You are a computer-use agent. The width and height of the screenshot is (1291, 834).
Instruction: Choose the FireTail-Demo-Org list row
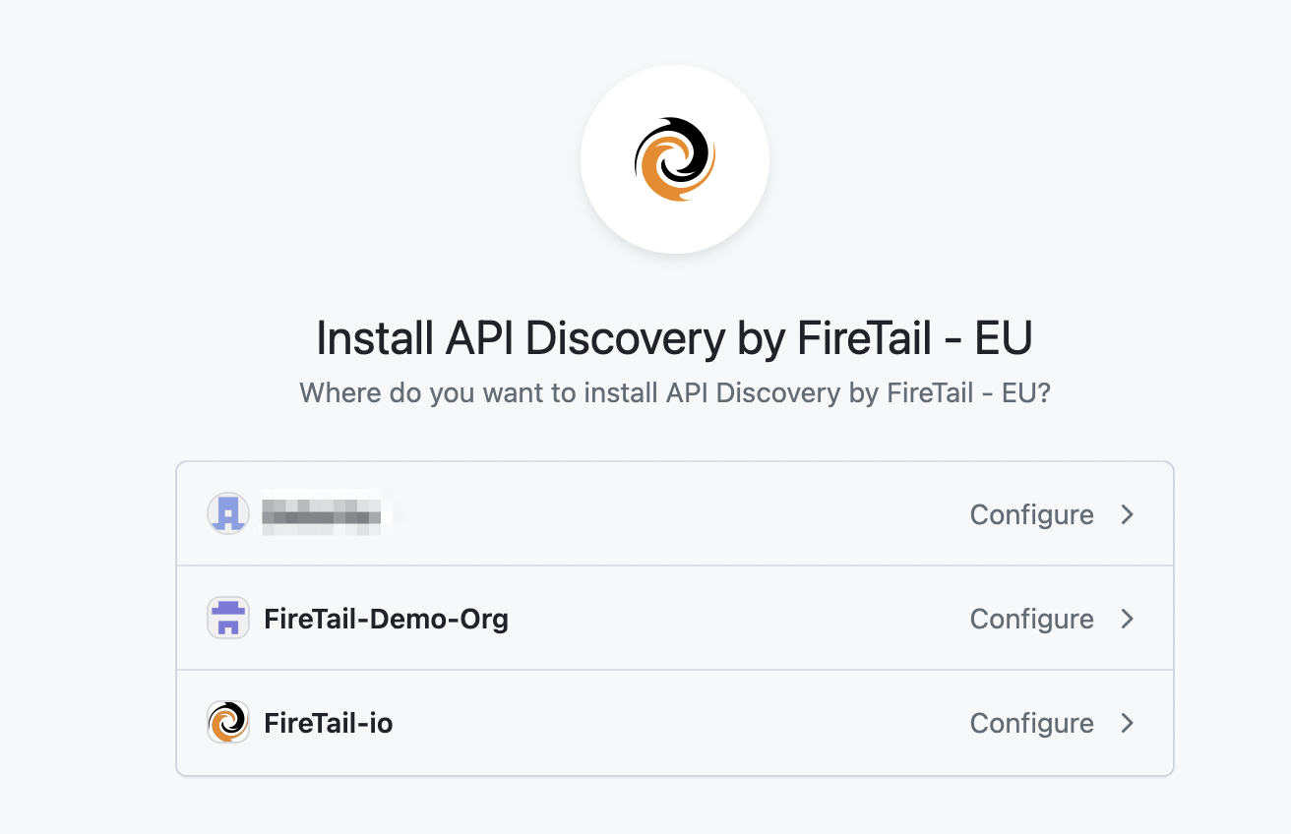[675, 619]
